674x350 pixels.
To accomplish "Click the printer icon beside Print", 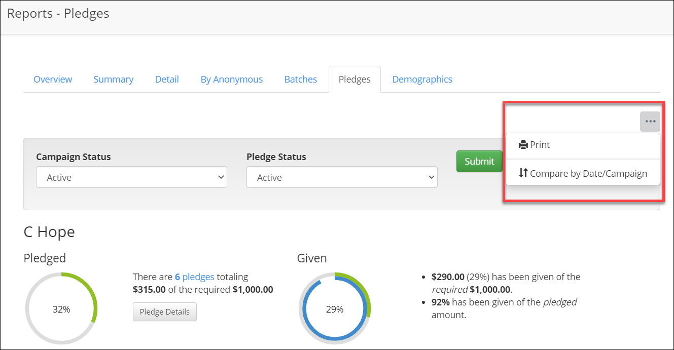I will (523, 145).
